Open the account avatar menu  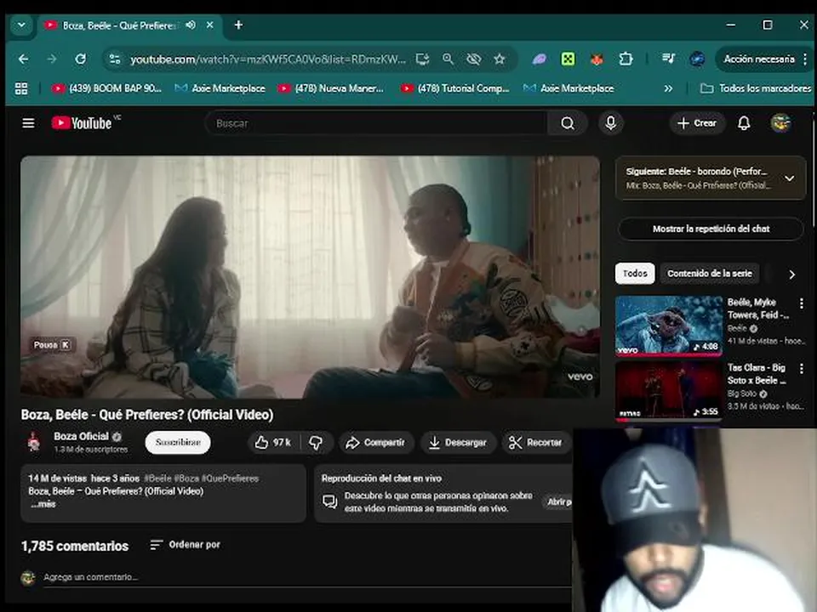point(780,123)
